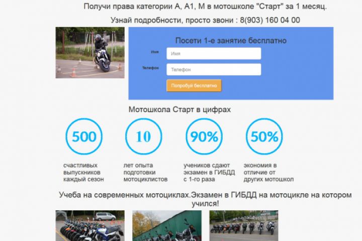This screenshot has height=241, width=362.
Task: Click the Попробуй бесплатно button
Action: 194,85
